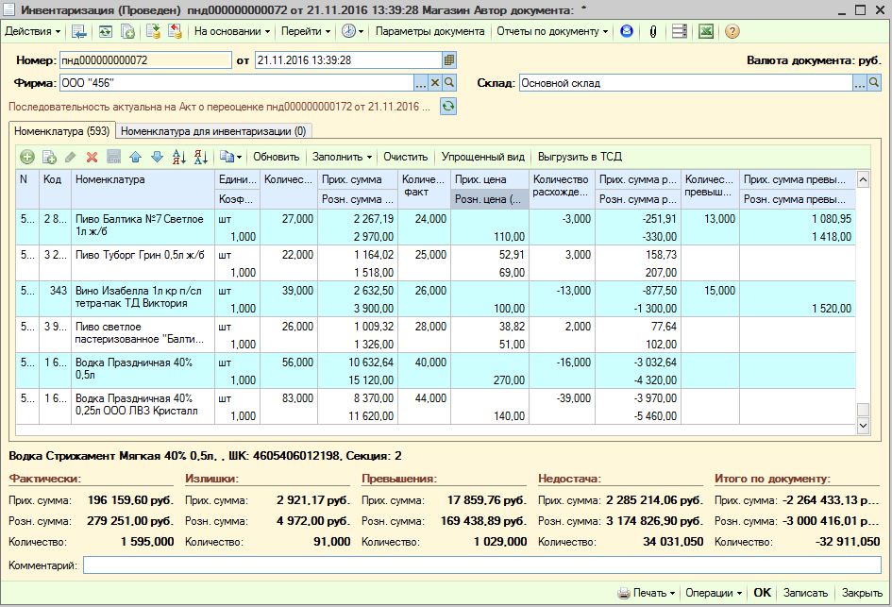Move row down with blue arrow
The height and width of the screenshot is (607, 892).
(157, 157)
